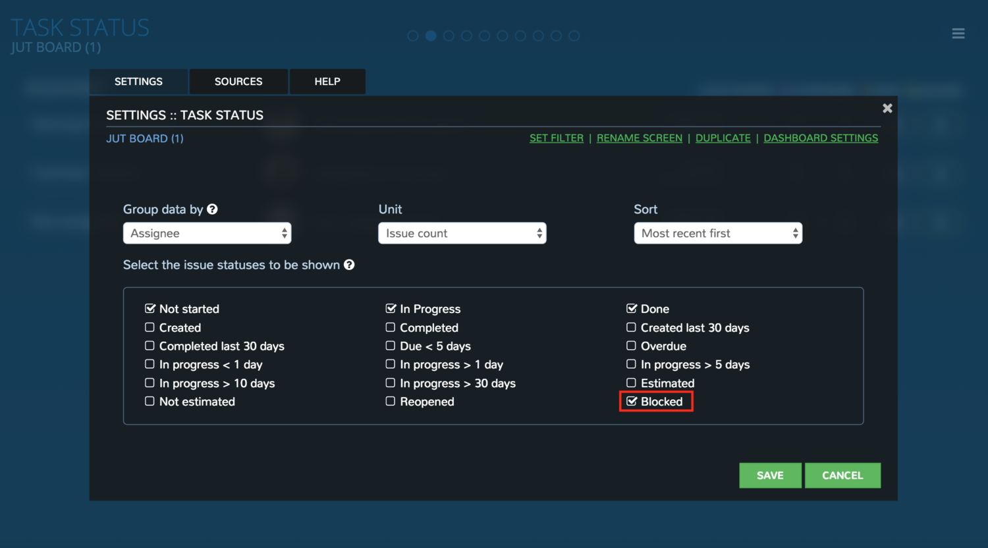The image size is (988, 548).
Task: Enable Due < 5 days
Action: (391, 345)
